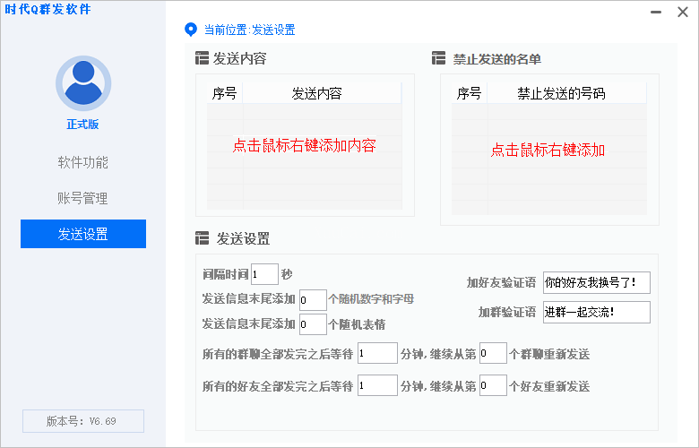Click the blue location pin icon

point(190,30)
